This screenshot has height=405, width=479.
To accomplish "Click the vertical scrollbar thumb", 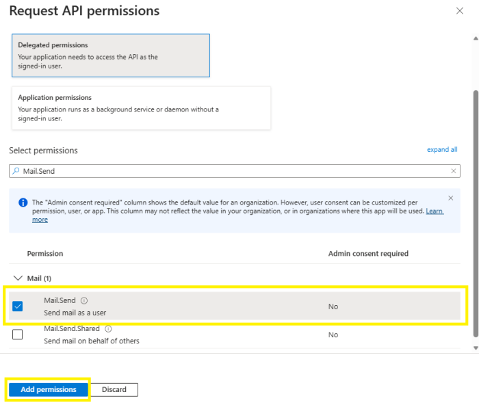I will [x=476, y=212].
